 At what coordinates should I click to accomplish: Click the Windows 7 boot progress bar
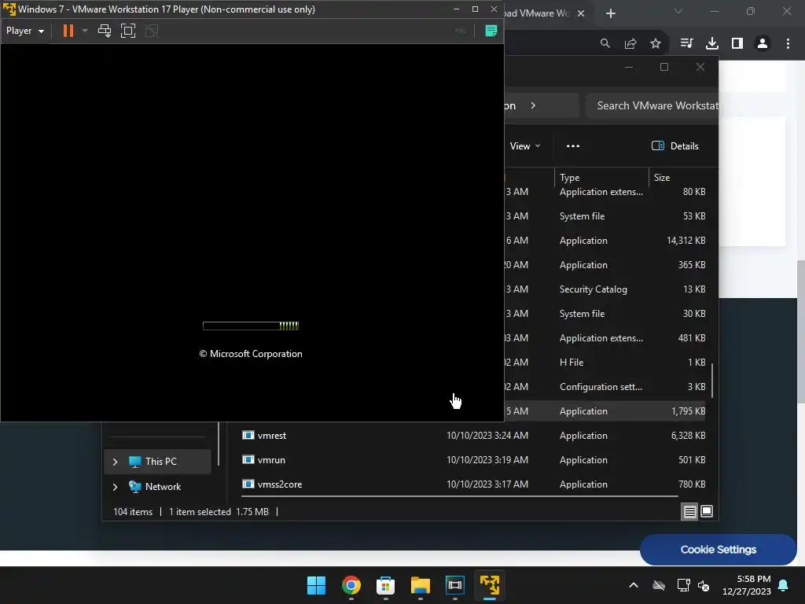coord(251,326)
